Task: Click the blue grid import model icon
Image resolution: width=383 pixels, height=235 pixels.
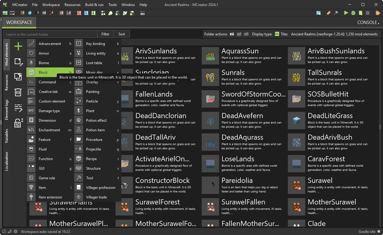Action: click(x=86, y=13)
